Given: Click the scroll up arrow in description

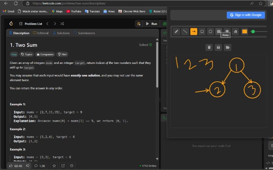Looking at the screenshot, I should (x=157, y=40).
